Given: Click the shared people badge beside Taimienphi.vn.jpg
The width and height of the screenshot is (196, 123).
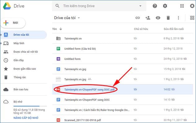Looking at the screenshot, I should (x=90, y=79).
